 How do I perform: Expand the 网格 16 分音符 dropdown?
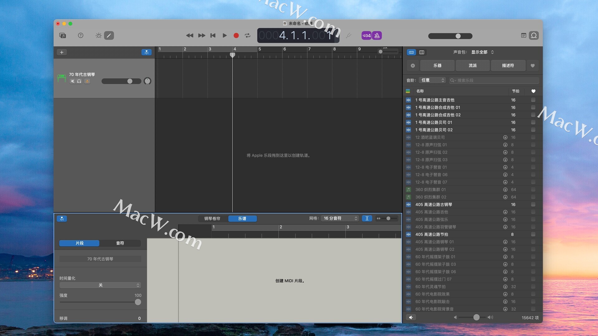[340, 218]
